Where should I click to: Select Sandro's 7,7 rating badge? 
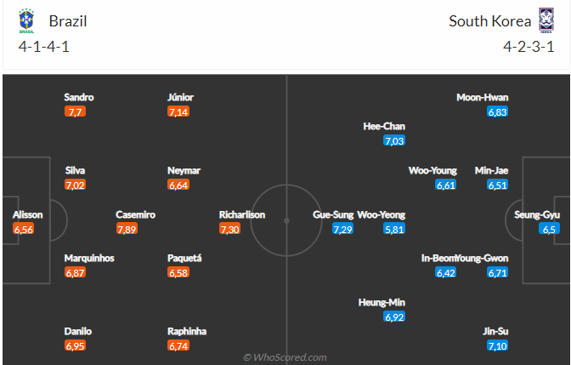click(75, 111)
